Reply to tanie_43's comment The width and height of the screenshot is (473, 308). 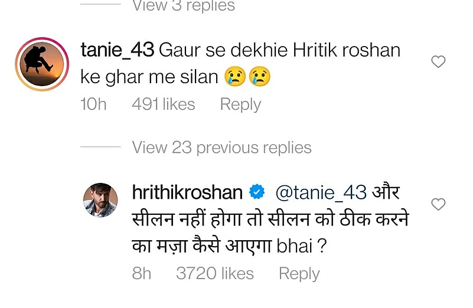(x=240, y=104)
